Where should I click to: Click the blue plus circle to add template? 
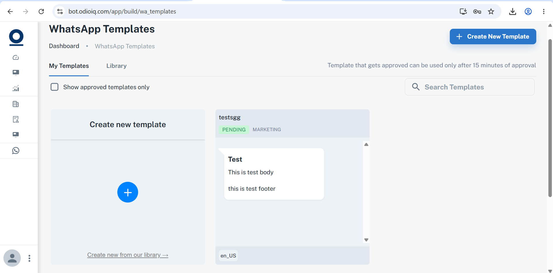128,192
